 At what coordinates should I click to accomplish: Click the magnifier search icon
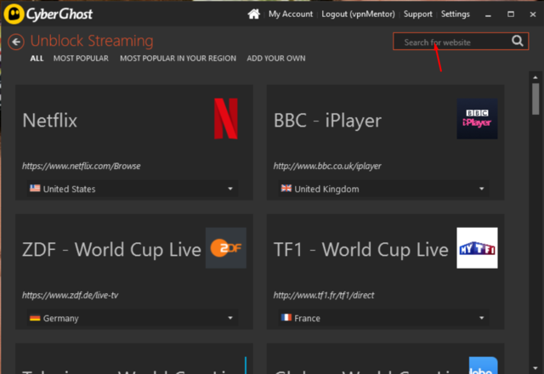518,41
